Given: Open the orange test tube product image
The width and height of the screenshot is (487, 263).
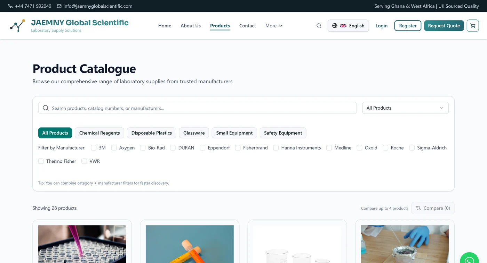Looking at the screenshot, I should [190, 244].
